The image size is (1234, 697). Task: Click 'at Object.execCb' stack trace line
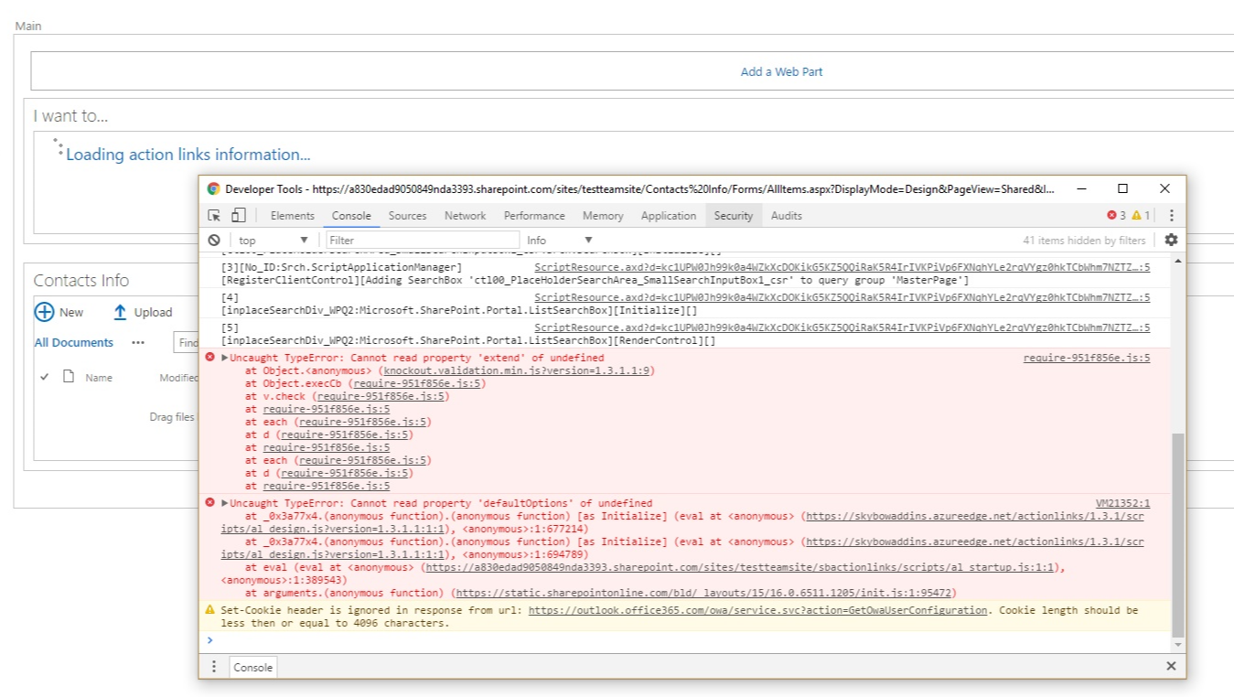[365, 383]
